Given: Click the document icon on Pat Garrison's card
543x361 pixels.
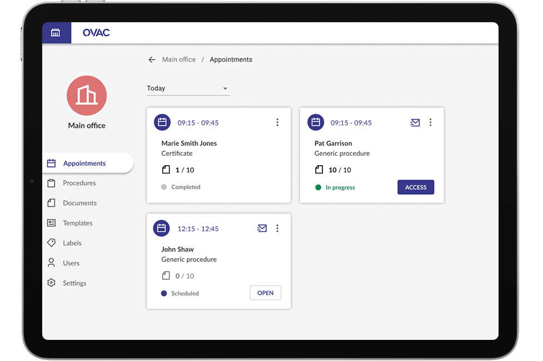Looking at the screenshot, I should tap(319, 170).
